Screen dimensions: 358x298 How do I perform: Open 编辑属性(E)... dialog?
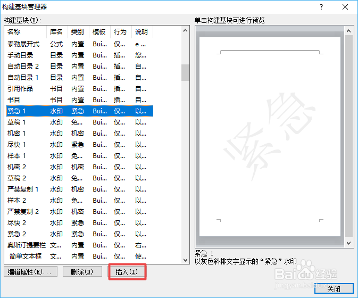point(30,272)
